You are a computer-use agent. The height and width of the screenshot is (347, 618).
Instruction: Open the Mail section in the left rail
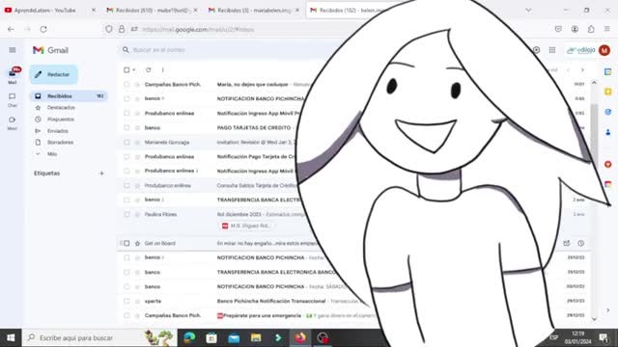(x=13, y=75)
